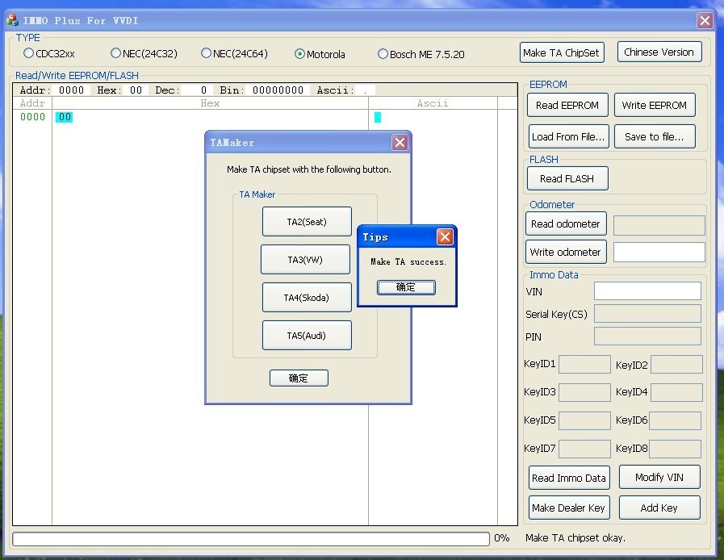Click the progress bar at bottom
Screen dimensions: 724x560
[250, 538]
